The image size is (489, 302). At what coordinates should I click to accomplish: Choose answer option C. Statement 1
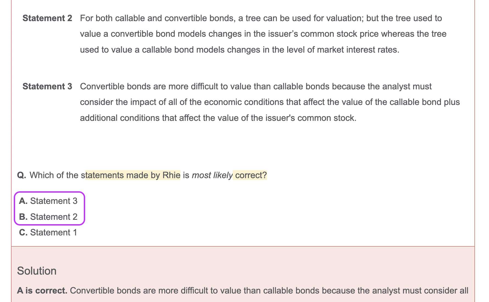48,232
